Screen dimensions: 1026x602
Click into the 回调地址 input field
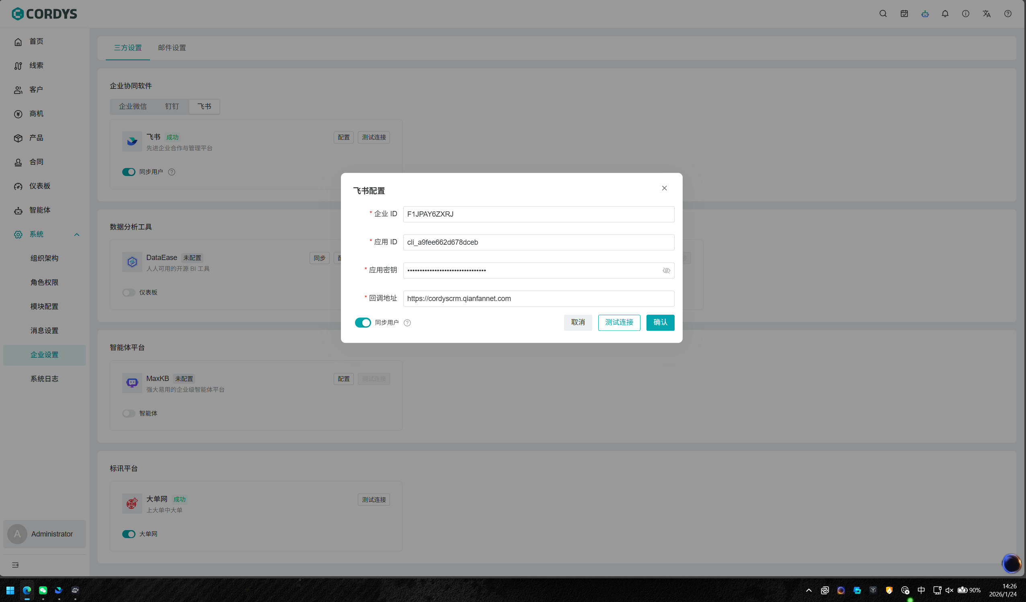(538, 299)
